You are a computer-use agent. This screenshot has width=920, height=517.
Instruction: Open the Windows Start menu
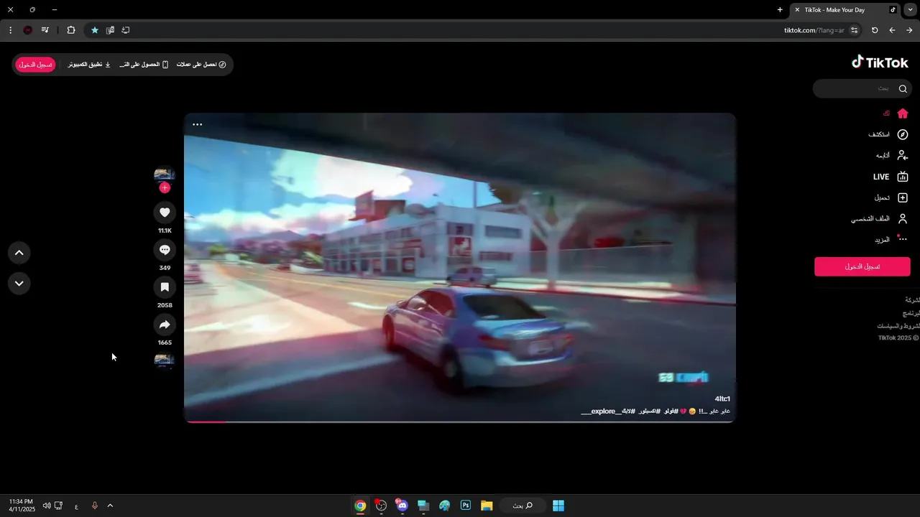pyautogui.click(x=558, y=506)
